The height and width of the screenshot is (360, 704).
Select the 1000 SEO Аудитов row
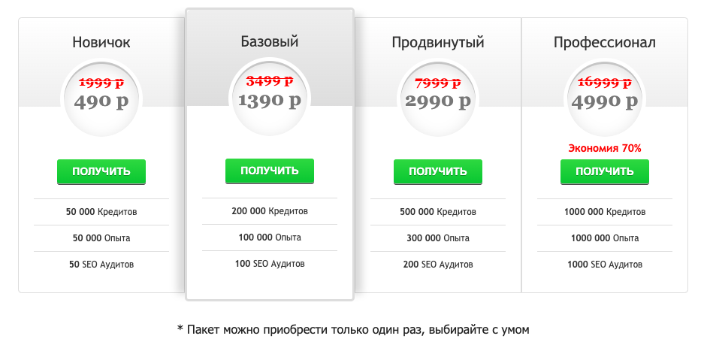(x=605, y=265)
